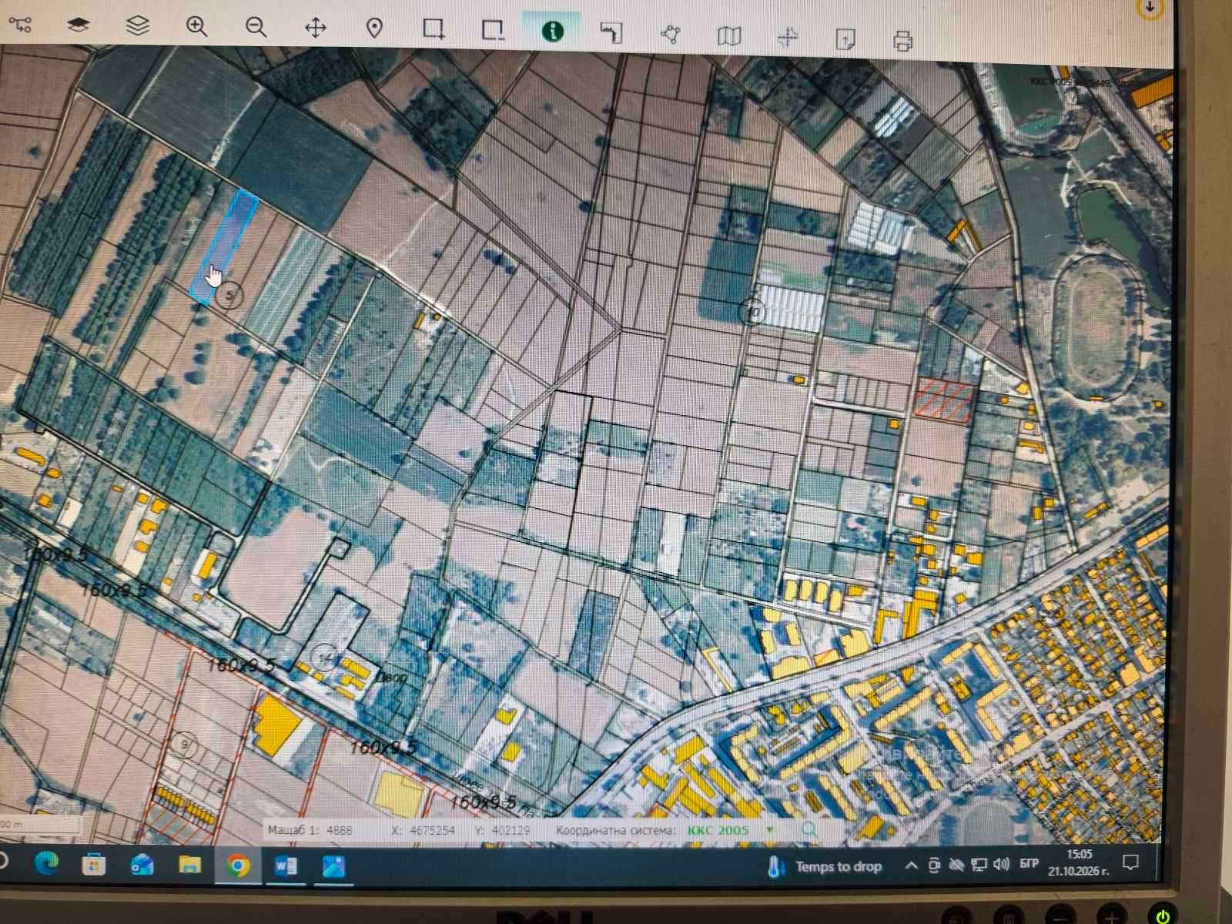
Task: Open File Explorer from the taskbar
Action: pyautogui.click(x=190, y=865)
